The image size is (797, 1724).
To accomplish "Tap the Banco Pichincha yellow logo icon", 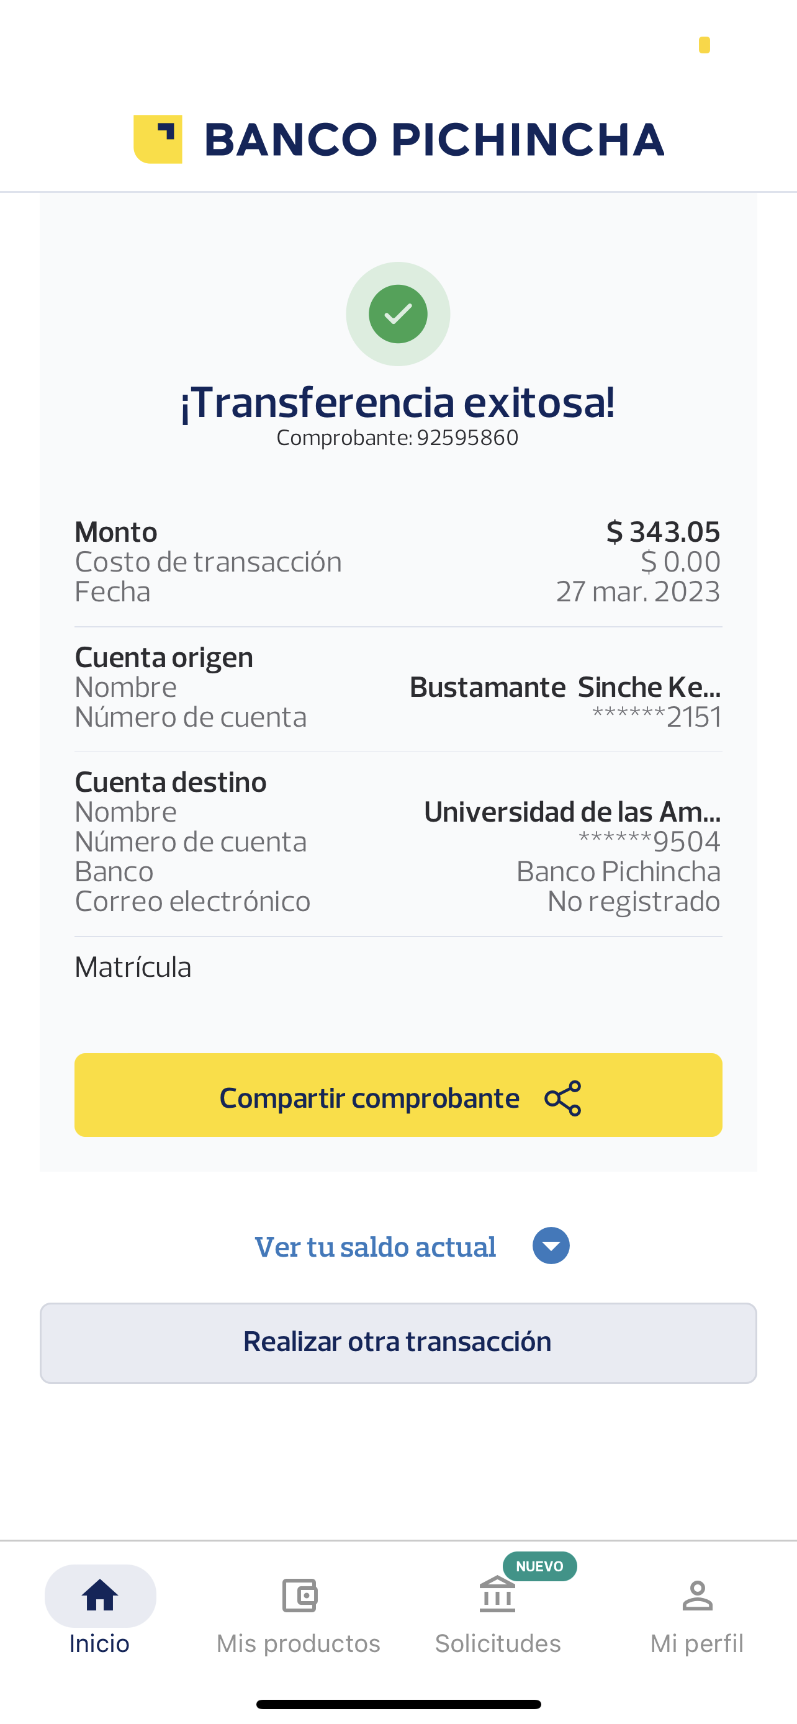I will (158, 139).
